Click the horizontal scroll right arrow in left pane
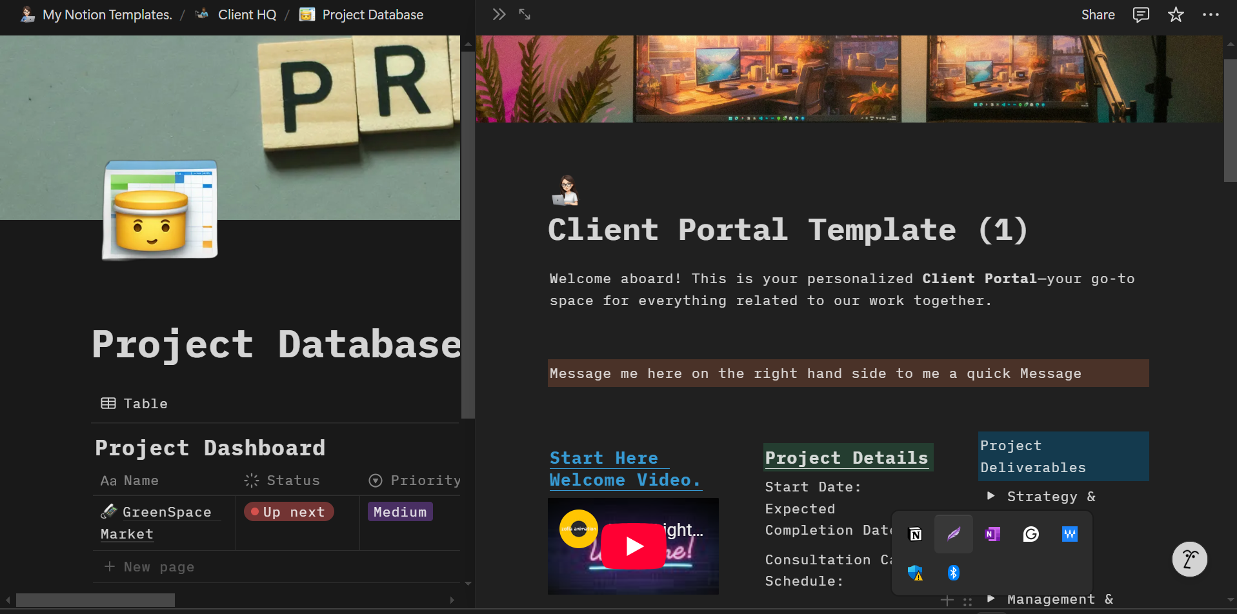This screenshot has width=1237, height=614. 452,600
